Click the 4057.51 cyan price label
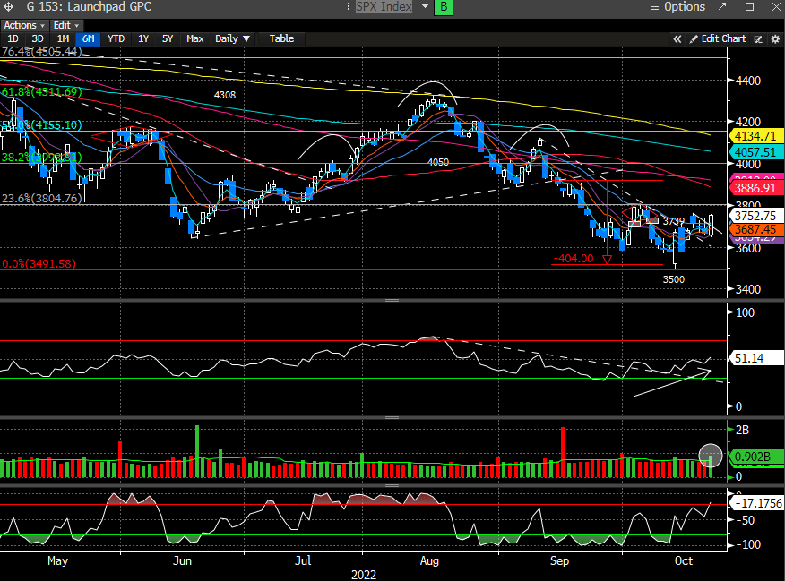This screenshot has width=785, height=581. point(756,152)
